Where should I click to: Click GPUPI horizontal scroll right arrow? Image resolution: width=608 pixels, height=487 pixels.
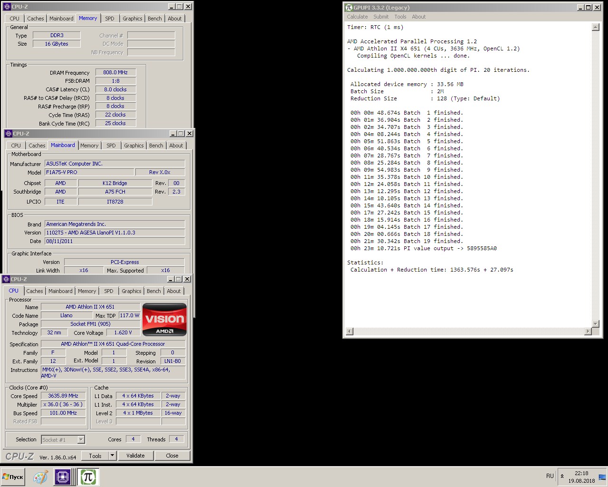(x=588, y=331)
